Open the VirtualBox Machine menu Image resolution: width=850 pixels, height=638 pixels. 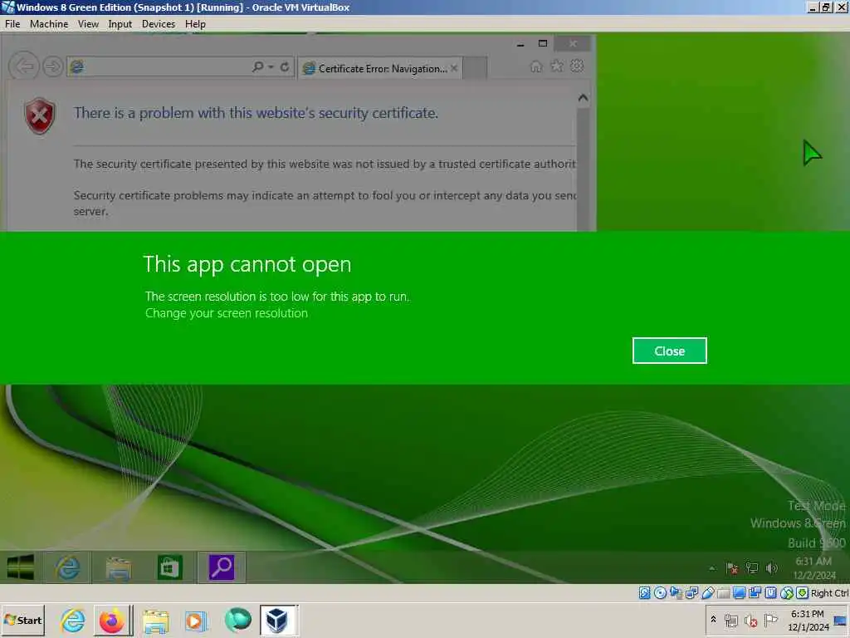pyautogui.click(x=49, y=24)
